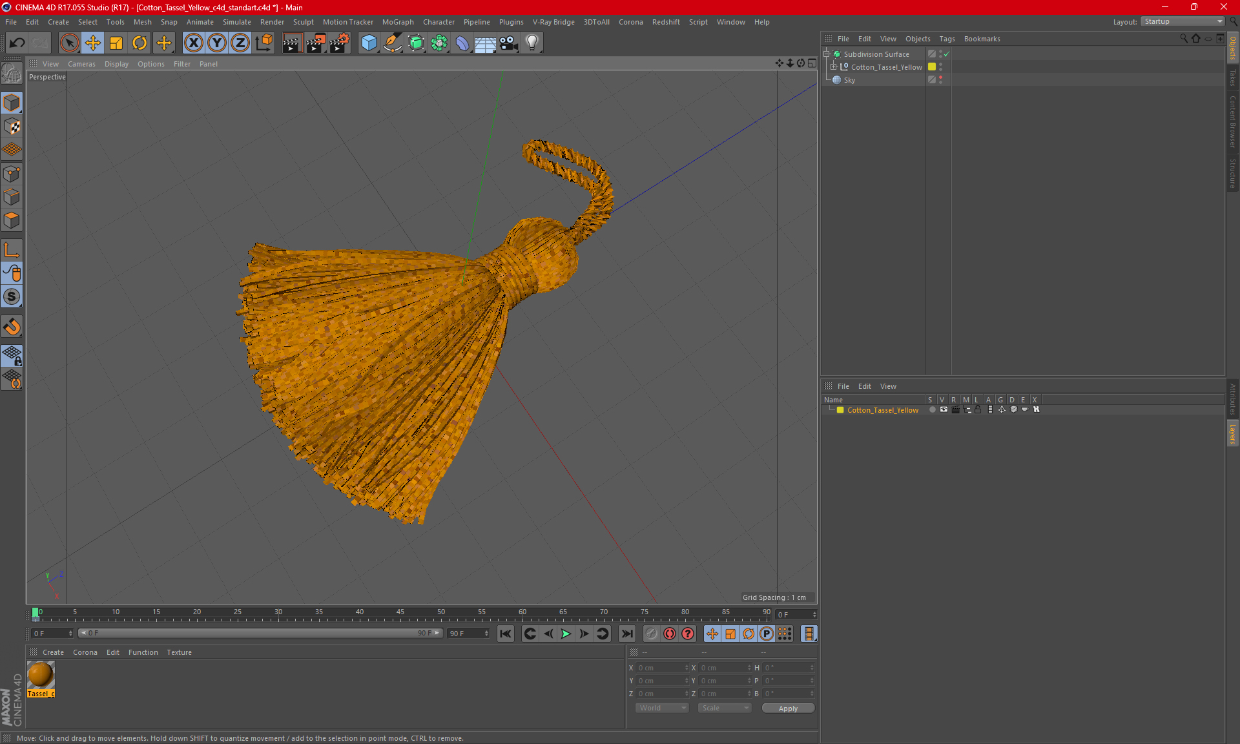Toggle the Record Active Objects button

pyautogui.click(x=651, y=634)
